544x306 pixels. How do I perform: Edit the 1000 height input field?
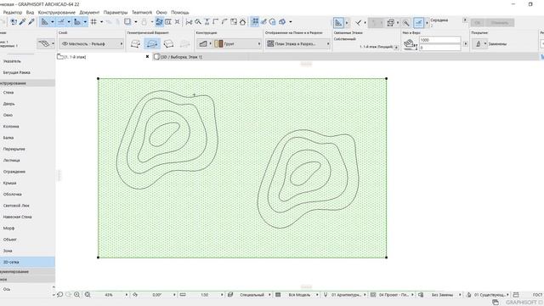pyautogui.click(x=439, y=40)
